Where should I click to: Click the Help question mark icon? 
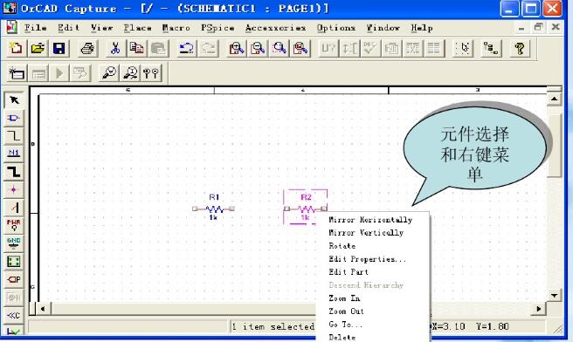pyautogui.click(x=520, y=48)
